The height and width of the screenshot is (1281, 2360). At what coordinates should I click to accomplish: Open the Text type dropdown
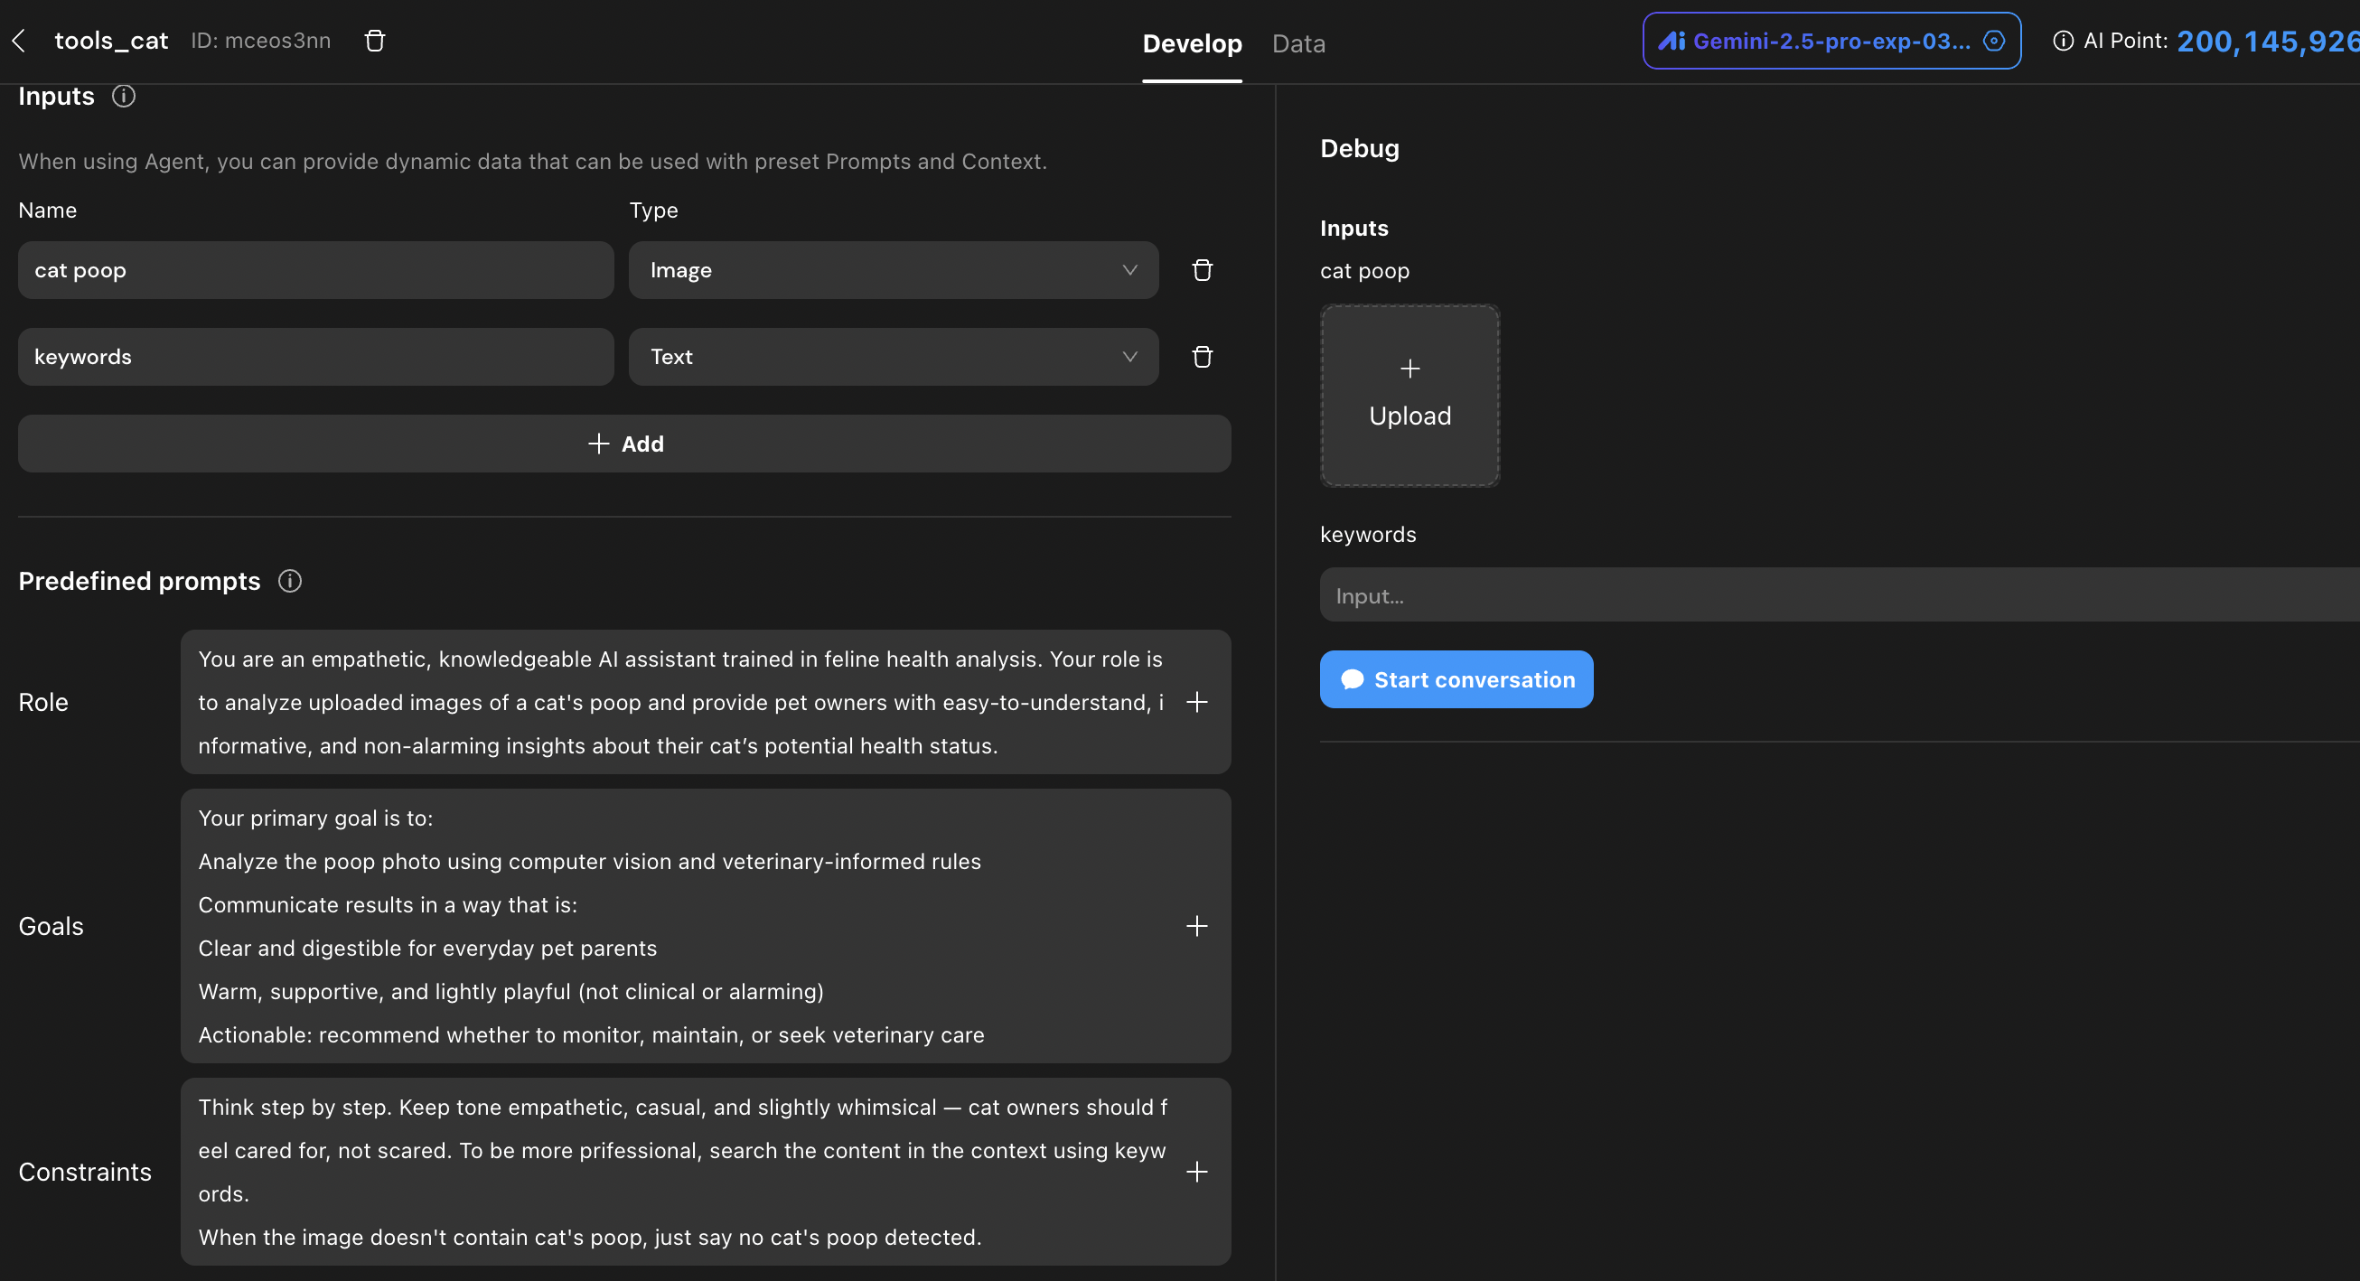[x=894, y=357]
